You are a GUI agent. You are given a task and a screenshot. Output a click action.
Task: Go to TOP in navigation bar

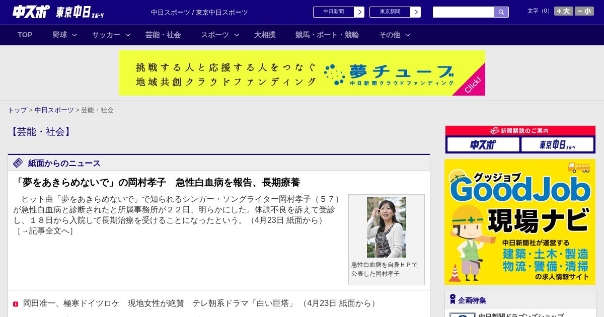click(25, 35)
